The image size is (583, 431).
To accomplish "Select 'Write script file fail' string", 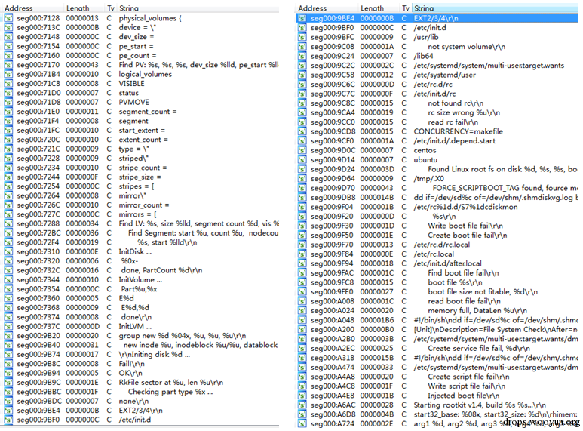I will (466, 386).
